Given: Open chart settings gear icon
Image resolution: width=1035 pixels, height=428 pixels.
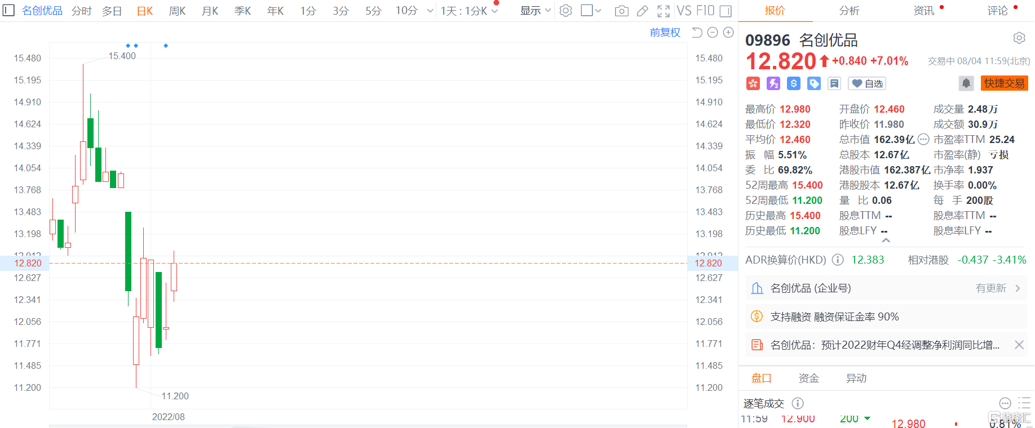Looking at the screenshot, I should point(566,11).
